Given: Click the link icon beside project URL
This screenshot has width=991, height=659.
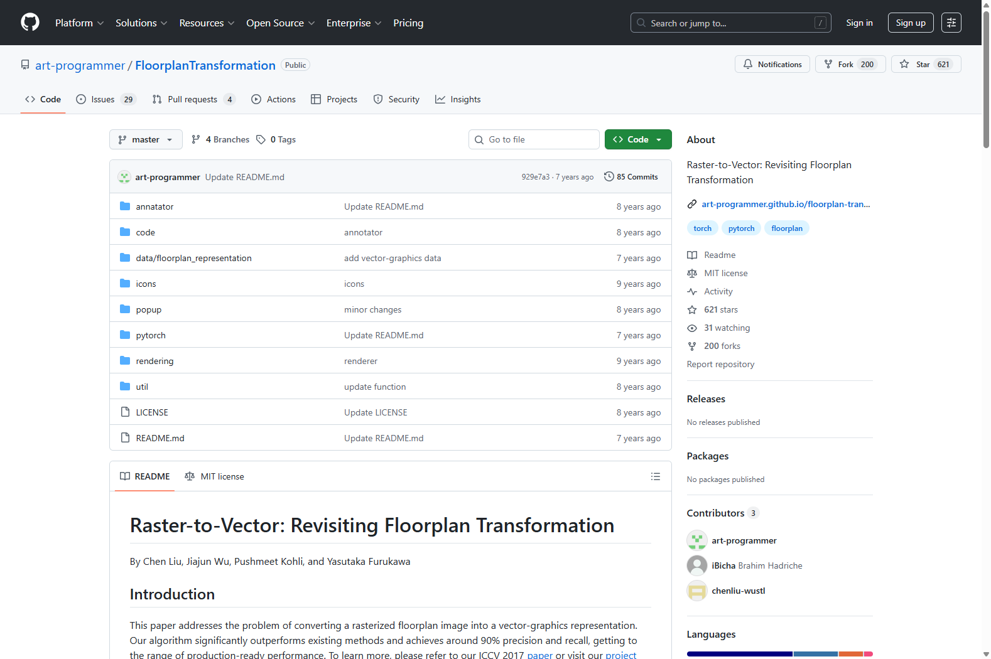Looking at the screenshot, I should pos(692,204).
